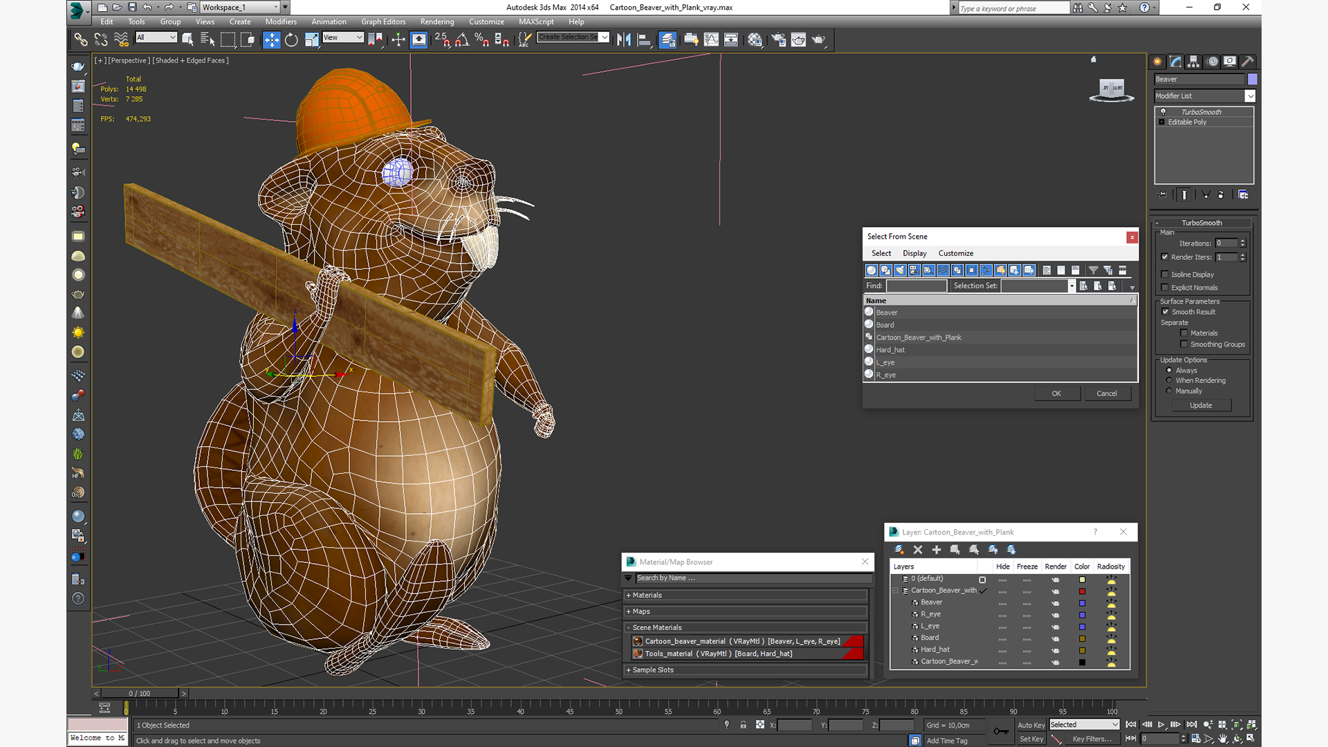
Task: Switch to Display tab in Select From Scene
Action: pyautogui.click(x=914, y=252)
